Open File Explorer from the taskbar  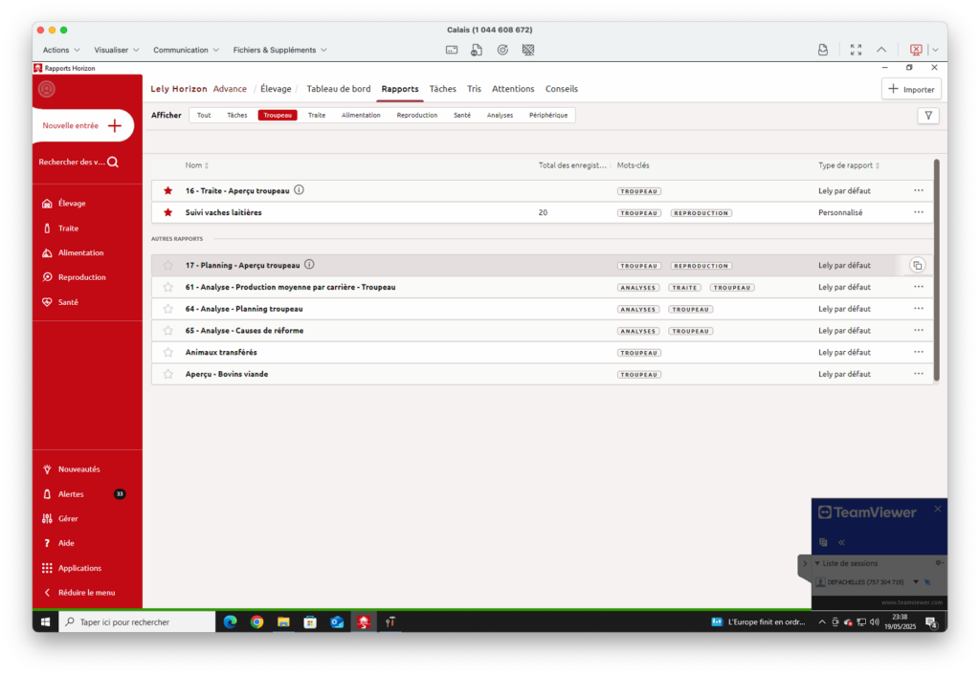[283, 621]
